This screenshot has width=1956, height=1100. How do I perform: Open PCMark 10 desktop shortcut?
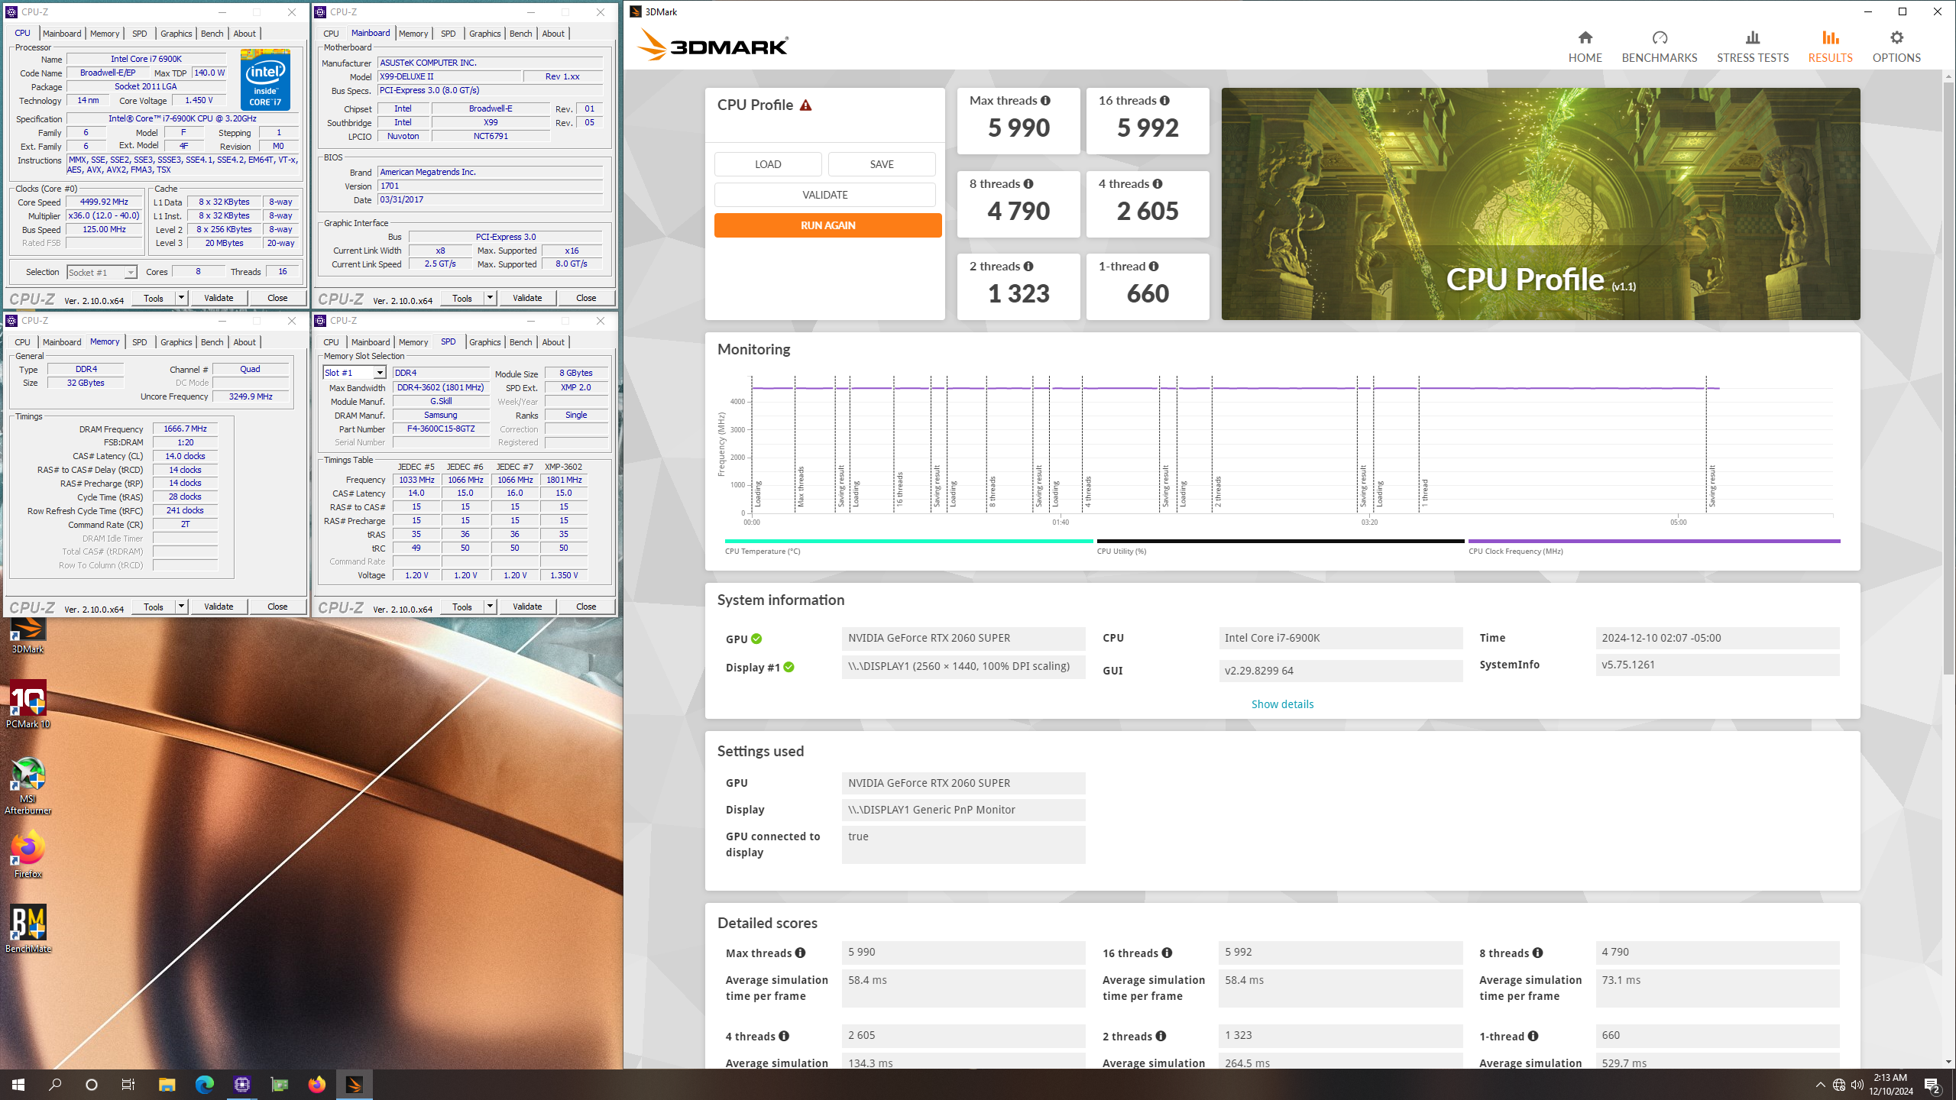28,704
